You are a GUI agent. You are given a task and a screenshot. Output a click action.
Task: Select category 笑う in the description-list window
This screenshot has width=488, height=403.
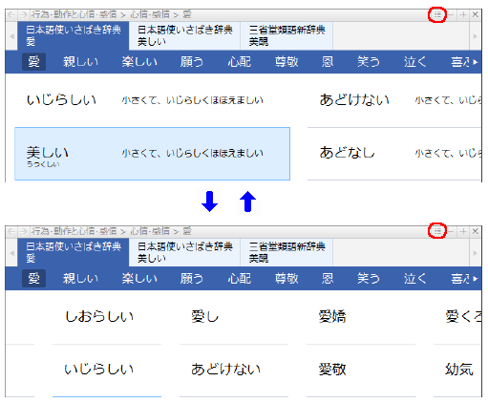coord(369,62)
